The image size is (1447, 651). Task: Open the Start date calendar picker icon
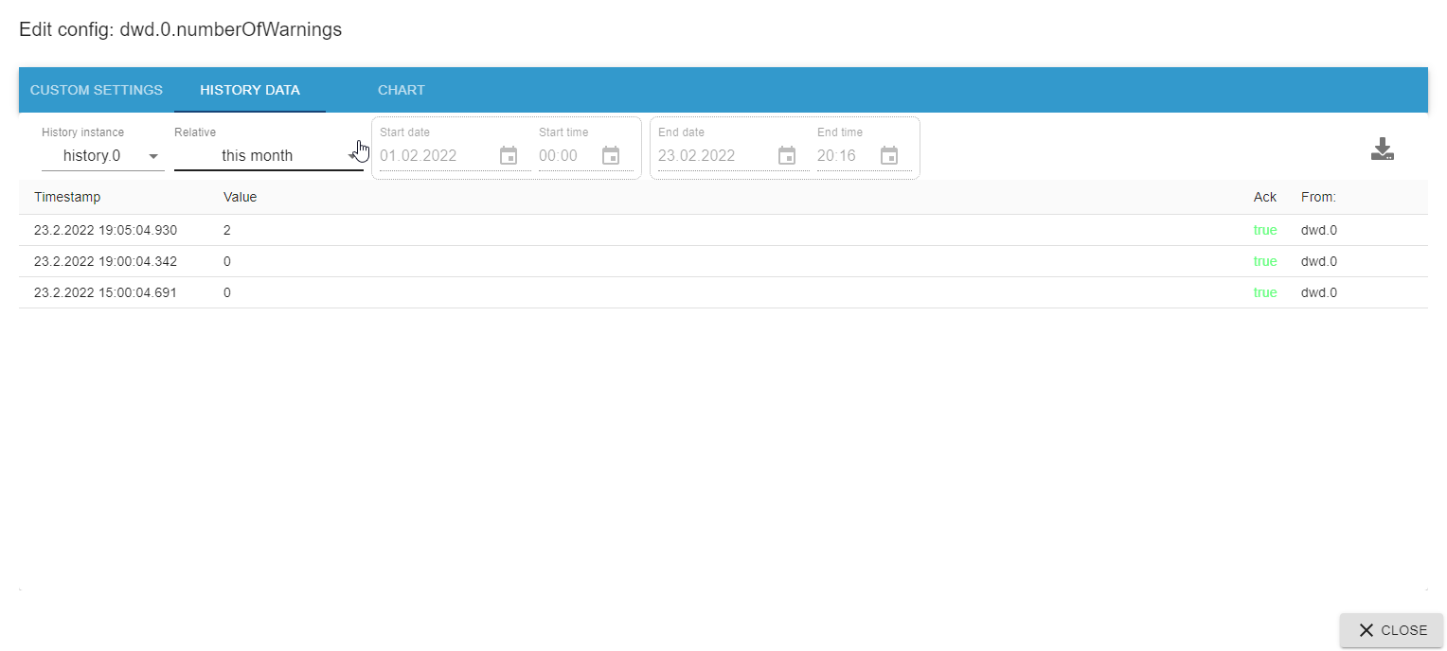pos(509,155)
